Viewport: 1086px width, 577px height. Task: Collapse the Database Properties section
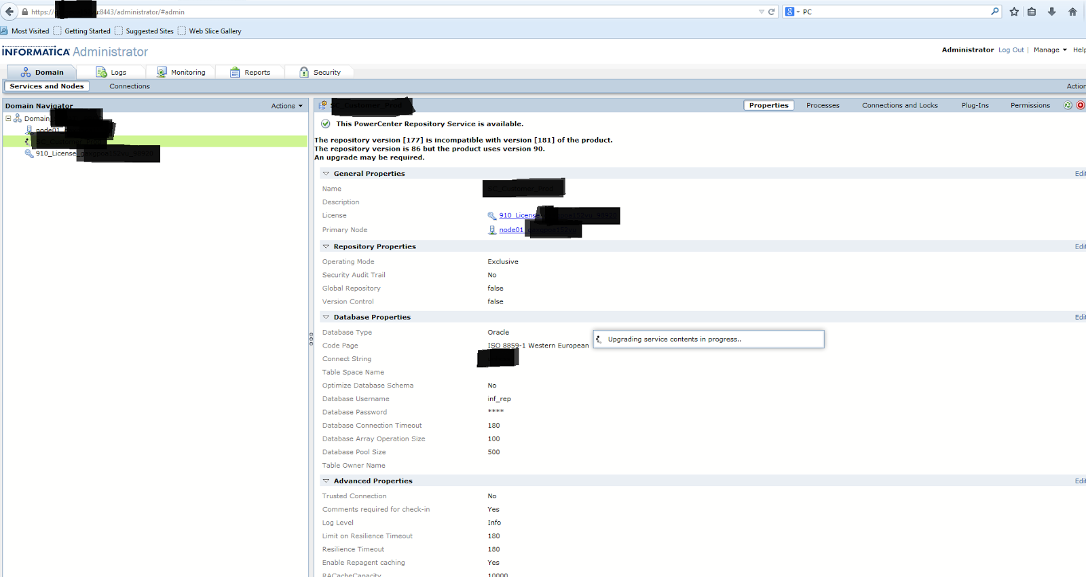326,317
